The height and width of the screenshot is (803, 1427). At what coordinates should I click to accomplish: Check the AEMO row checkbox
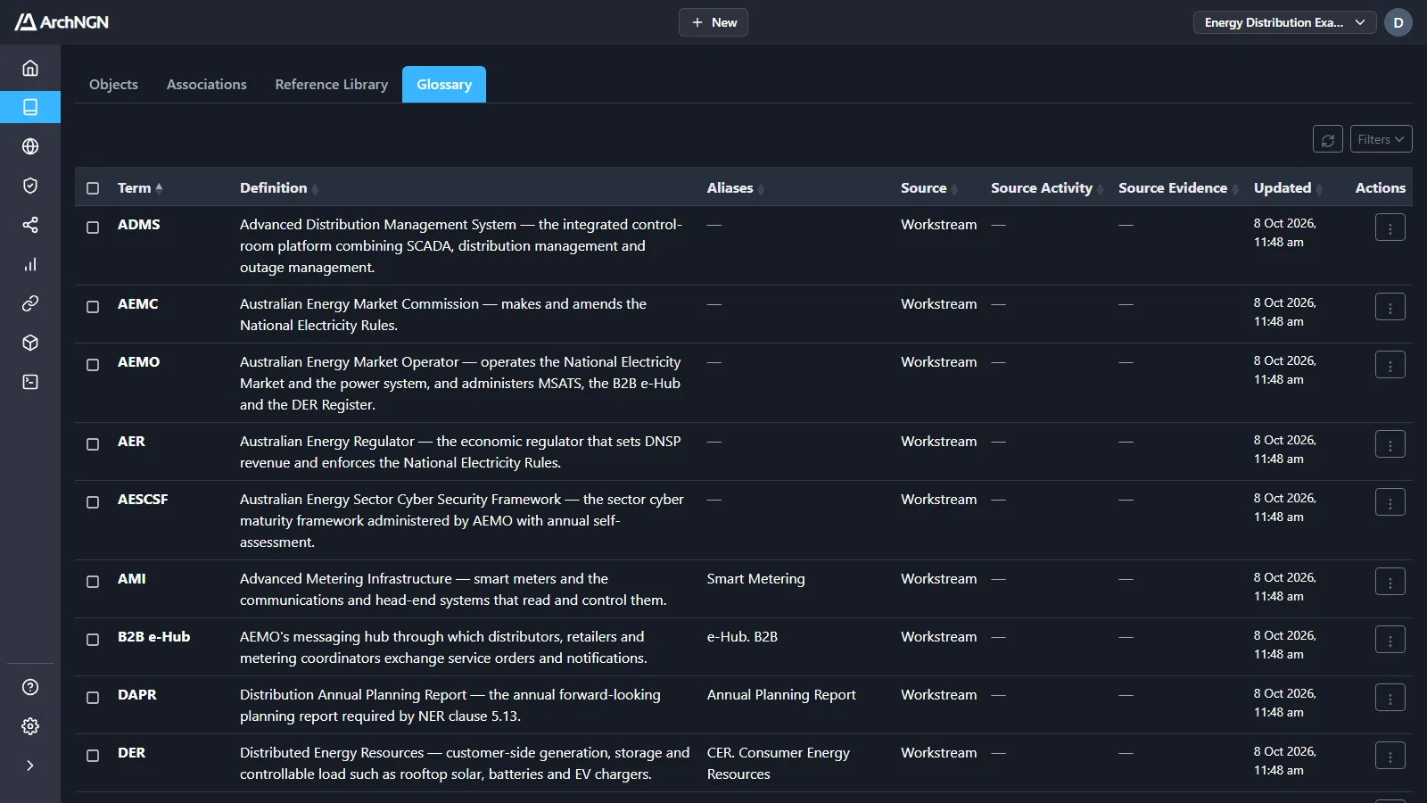93,365
